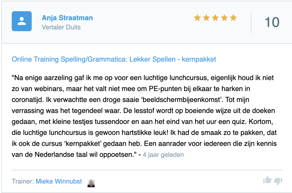Select the fifth rating star
Image resolution: width=292 pixels, height=193 pixels.
pos(233,17)
